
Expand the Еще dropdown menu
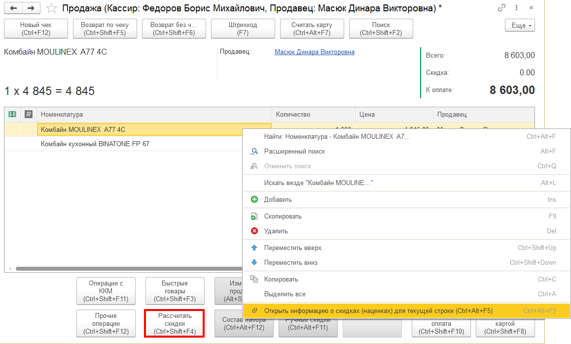coord(520,26)
